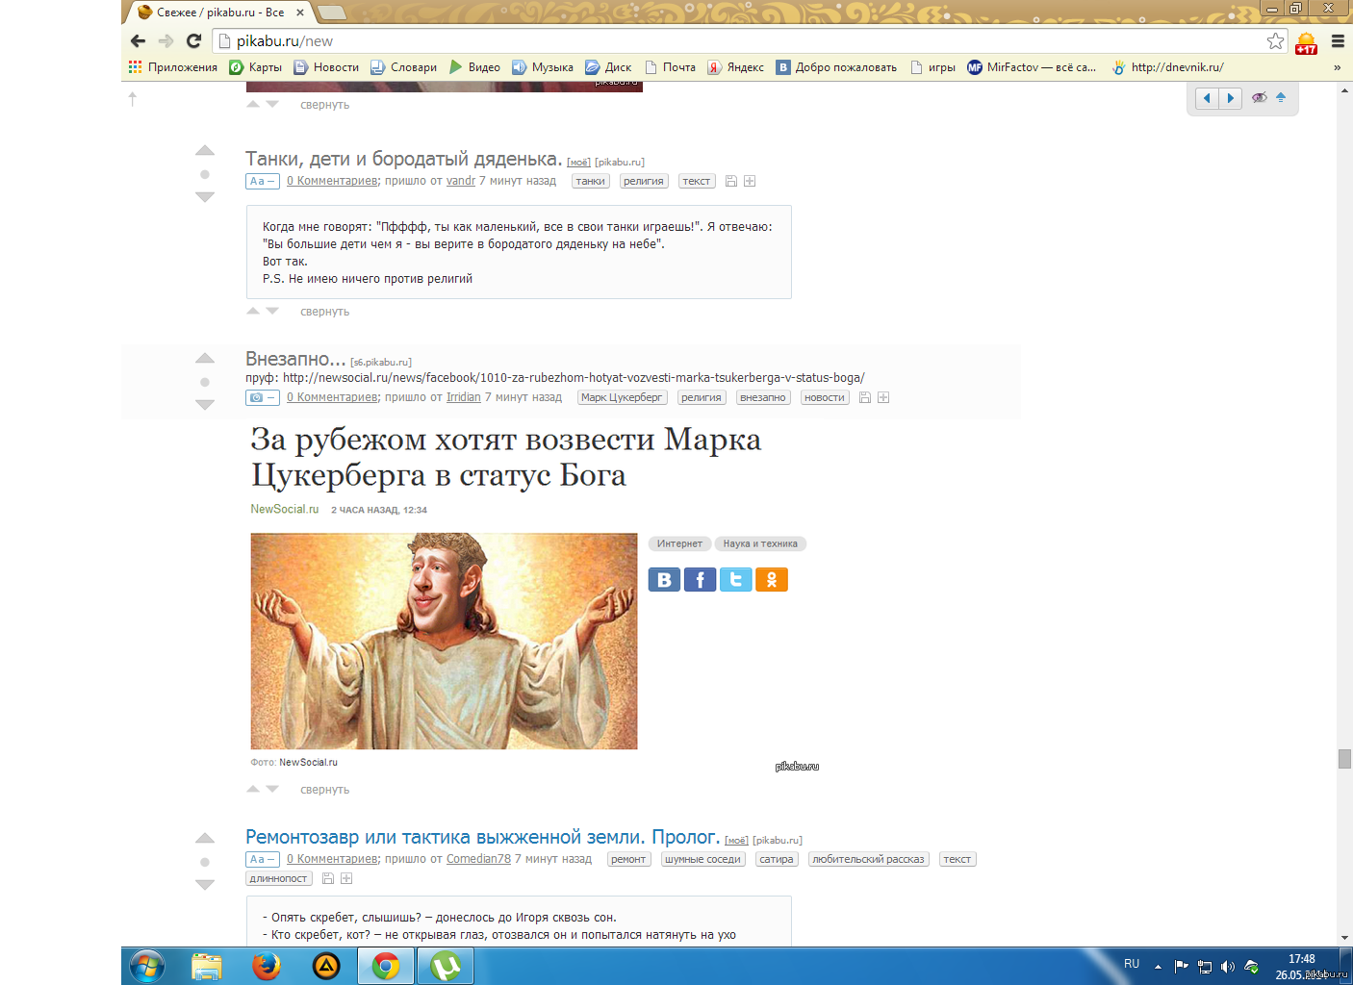Click the текст tag on the Танки post
The width and height of the screenshot is (1353, 985).
(696, 181)
